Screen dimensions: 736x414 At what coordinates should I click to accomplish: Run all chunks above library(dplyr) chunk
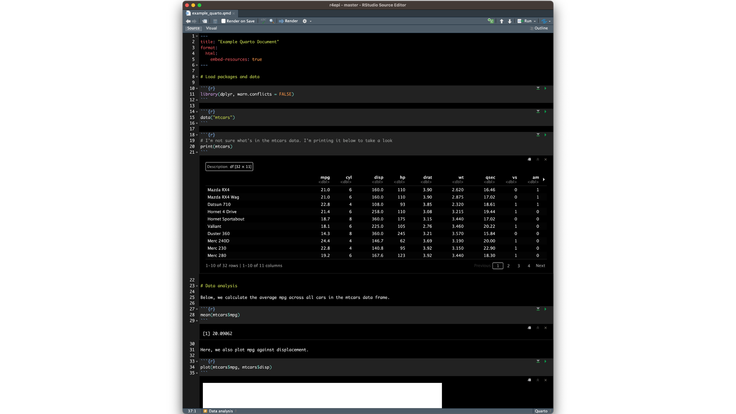coord(538,88)
